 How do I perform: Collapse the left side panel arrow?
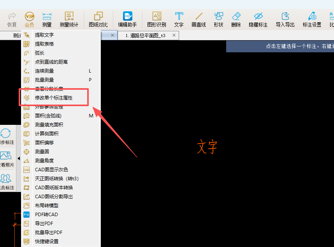tap(19, 158)
